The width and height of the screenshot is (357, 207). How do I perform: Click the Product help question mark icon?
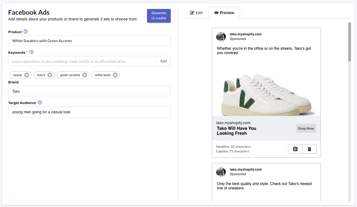pos(26,32)
